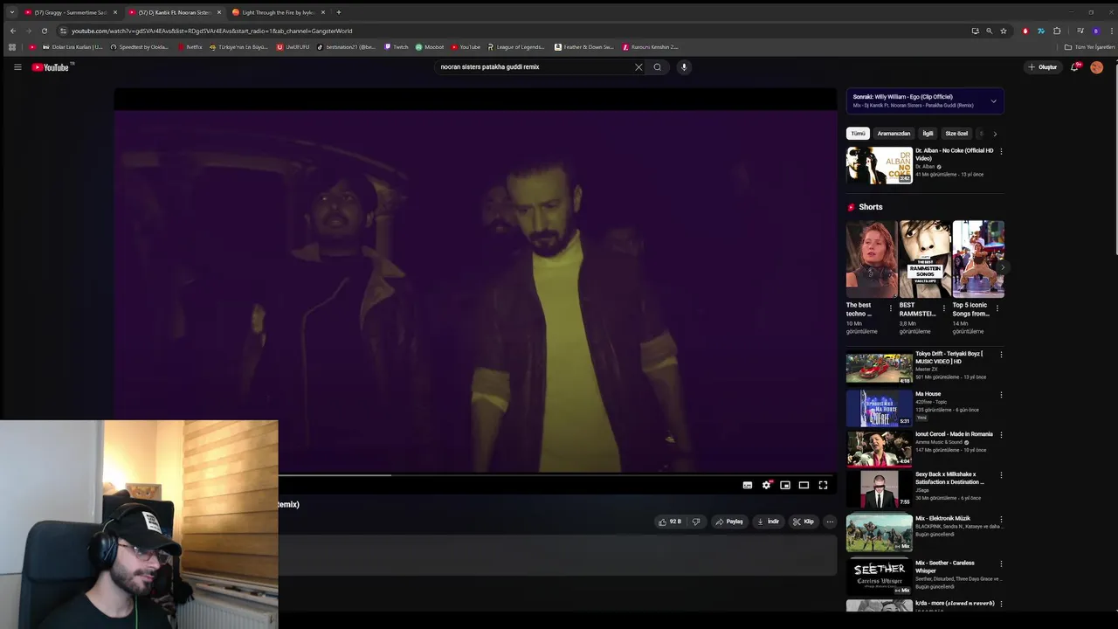Click the browser address bar URL
This screenshot has width=1118, height=629.
(x=212, y=31)
